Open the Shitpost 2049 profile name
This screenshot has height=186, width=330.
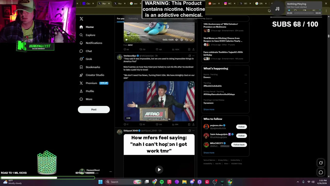[130, 131]
